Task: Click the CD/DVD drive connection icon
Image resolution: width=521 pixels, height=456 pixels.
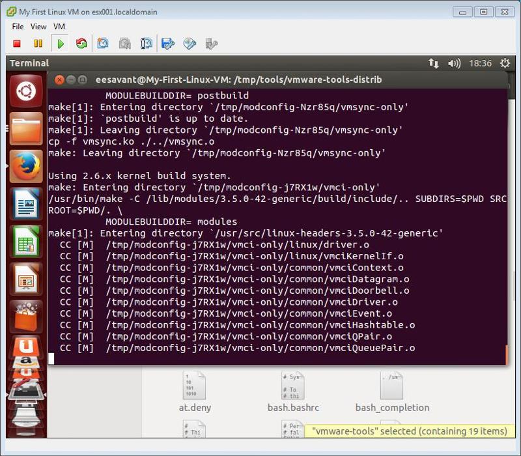Action: tap(190, 44)
